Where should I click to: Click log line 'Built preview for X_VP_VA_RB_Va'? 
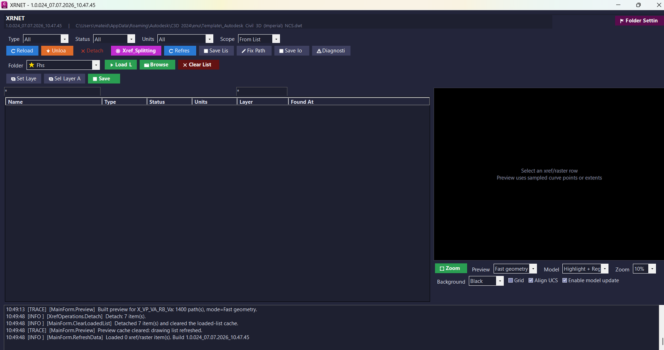click(x=132, y=309)
